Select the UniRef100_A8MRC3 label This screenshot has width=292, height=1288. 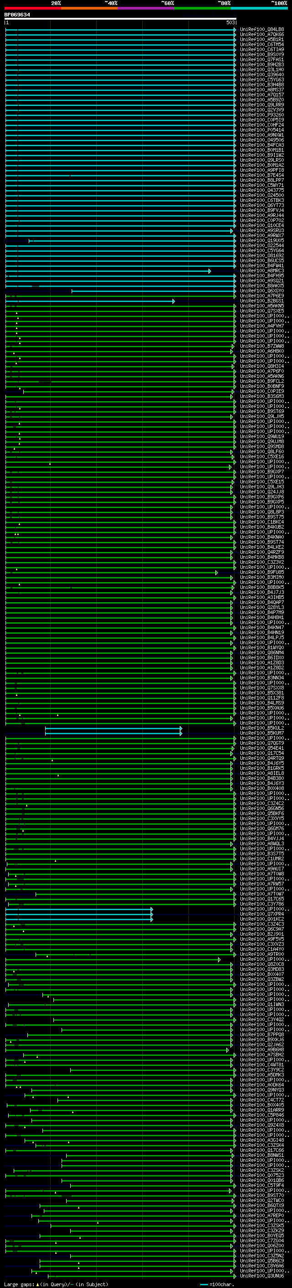(x=262, y=271)
